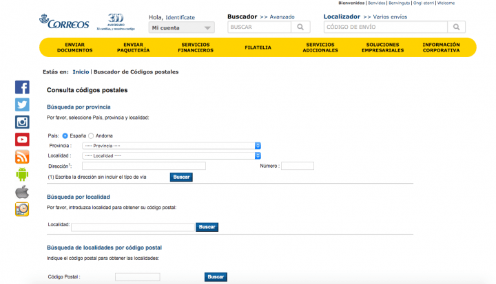This screenshot has width=496, height=284.
Task: Select the Andorra radio button
Action: (x=91, y=135)
